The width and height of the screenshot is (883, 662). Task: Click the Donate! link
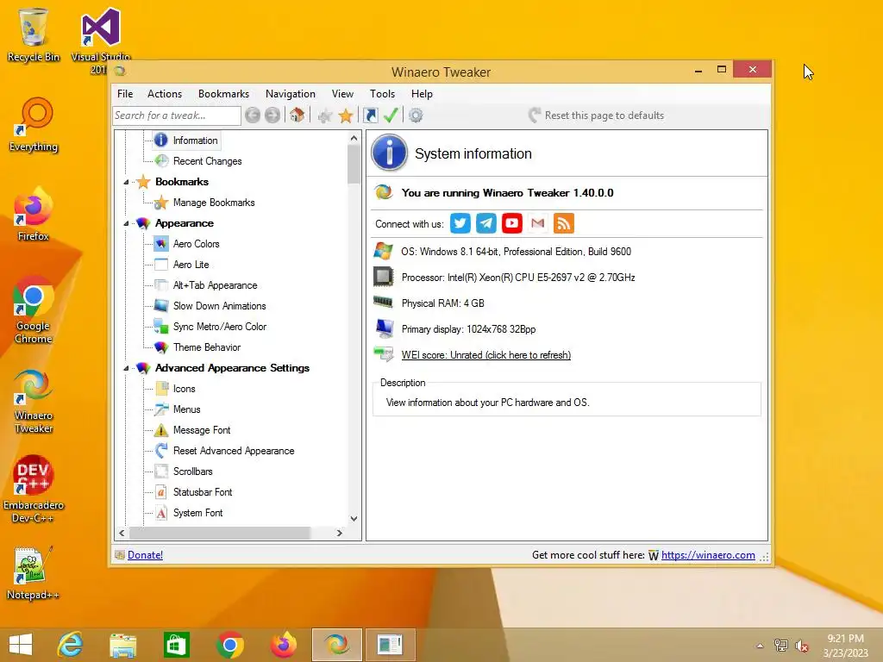pos(145,555)
